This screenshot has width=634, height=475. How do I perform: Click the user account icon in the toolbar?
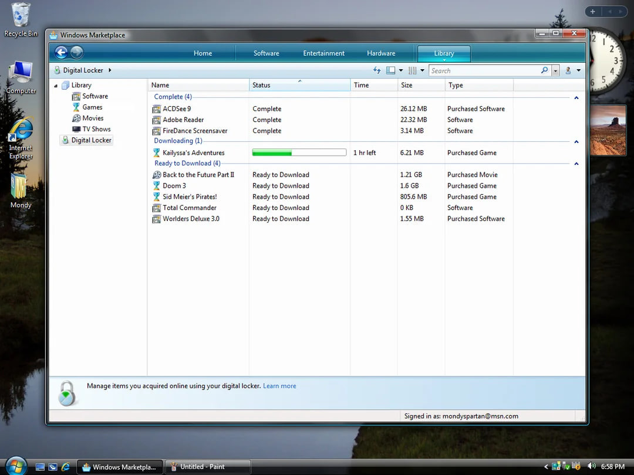[x=568, y=70]
